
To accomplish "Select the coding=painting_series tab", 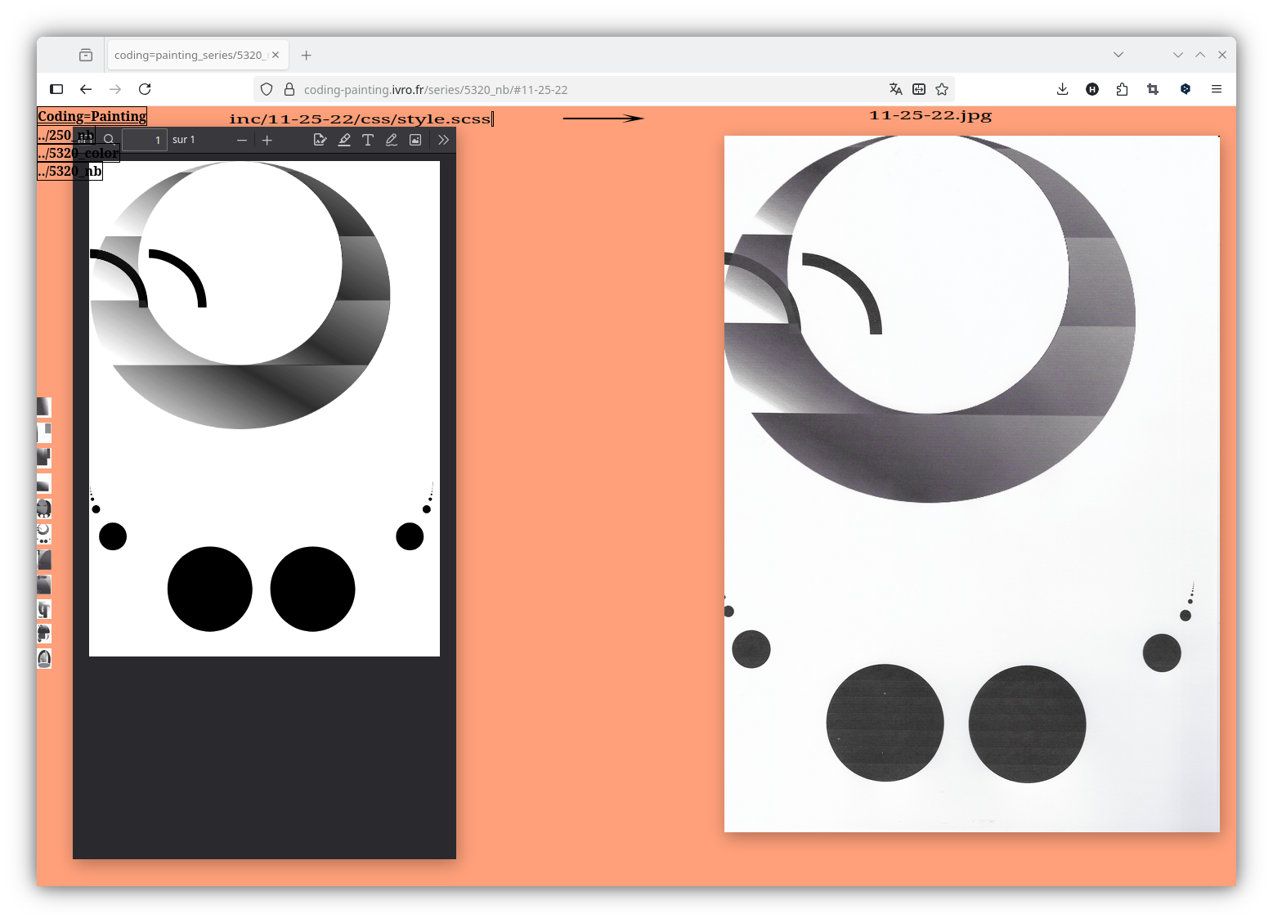I will click(189, 55).
